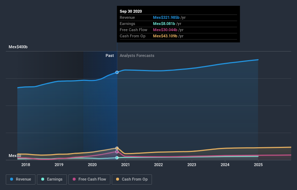297x190 pixels.
Task: Click the Free Cash Flow label in tooltip
Action: click(x=133, y=30)
